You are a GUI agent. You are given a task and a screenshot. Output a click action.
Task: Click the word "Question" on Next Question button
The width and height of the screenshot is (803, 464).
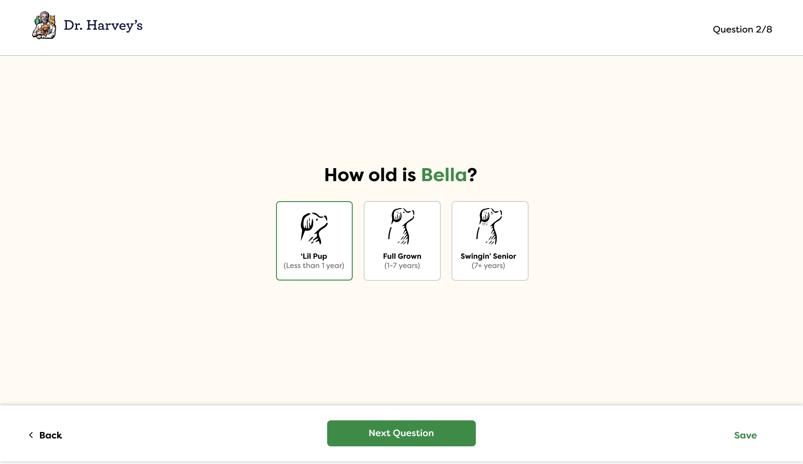click(413, 433)
